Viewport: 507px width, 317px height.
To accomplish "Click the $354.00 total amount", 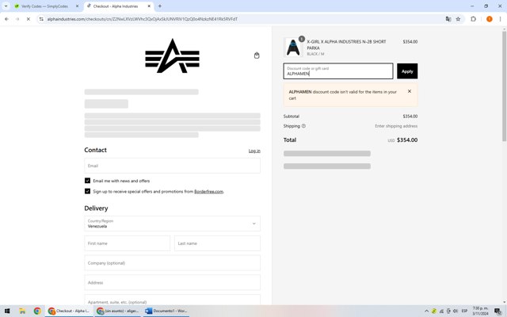I will click(407, 140).
